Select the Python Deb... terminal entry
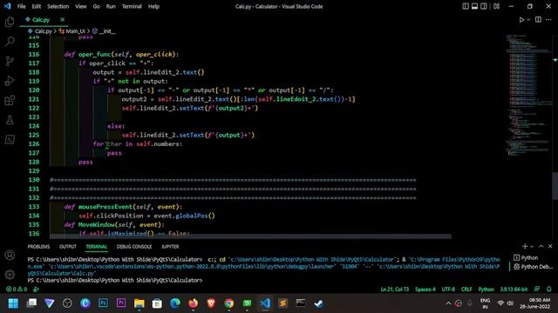 click(x=533, y=267)
